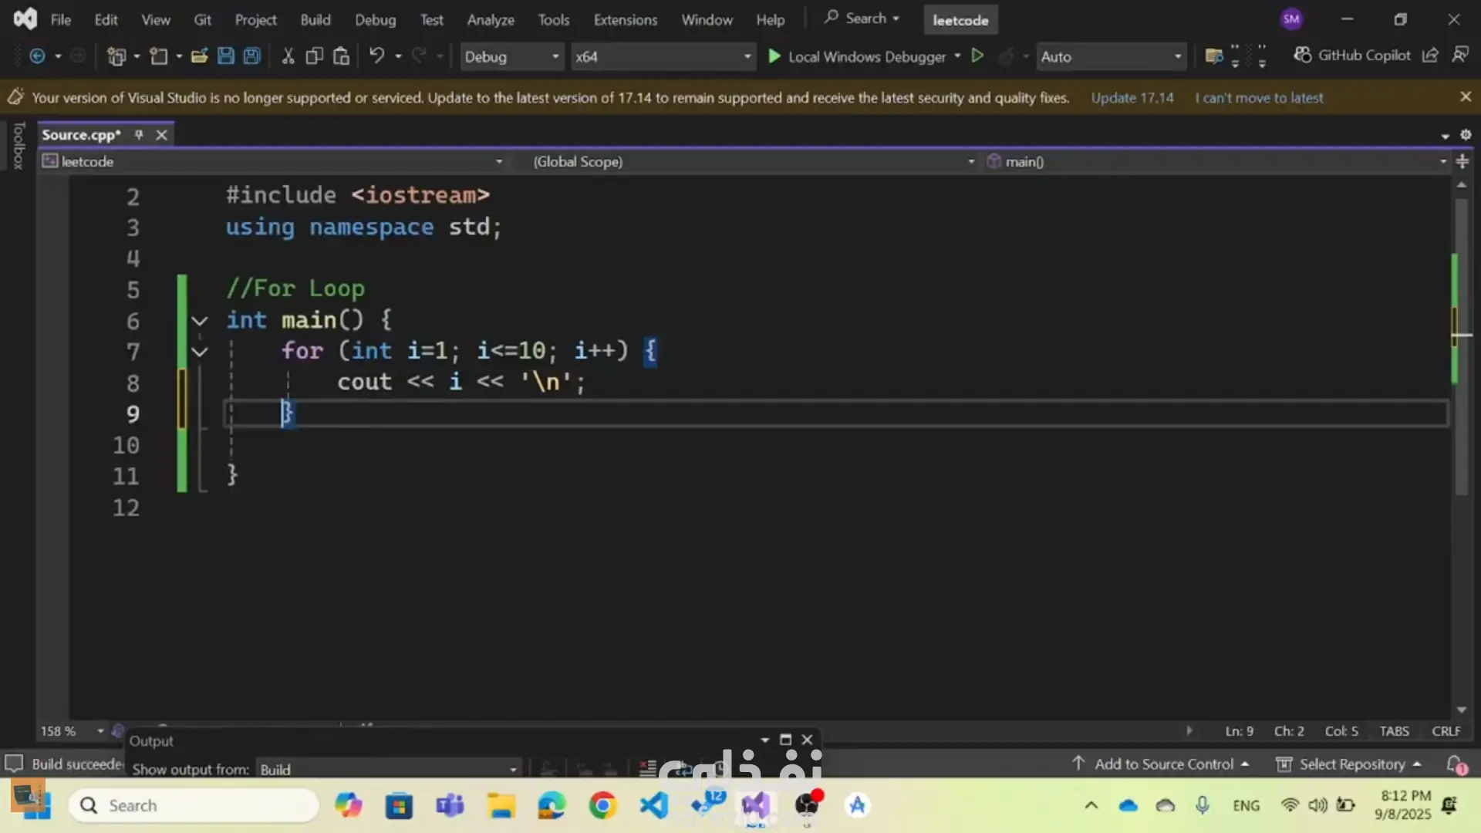Click the Paste clipboard icon

[x=341, y=56]
